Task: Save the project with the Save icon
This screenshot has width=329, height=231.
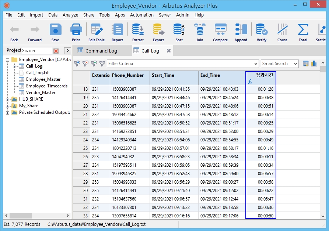Action: tap(55, 32)
